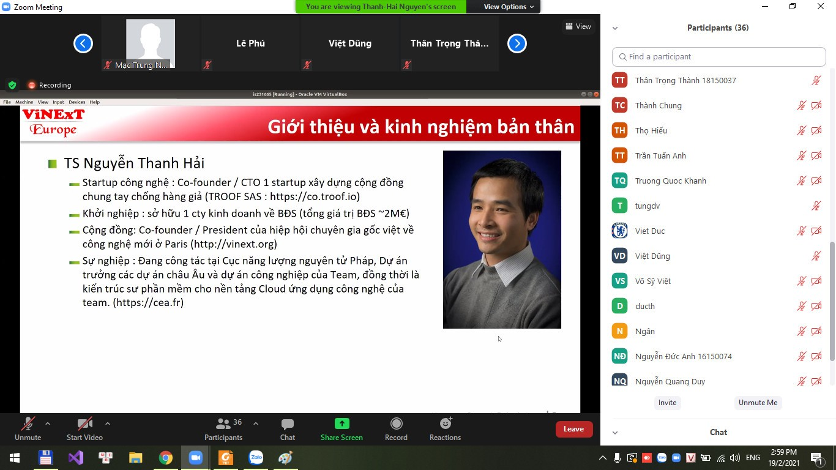Screen dimensions: 836x470
Task: Open the Participants icon in toolbar
Action: coord(223,424)
